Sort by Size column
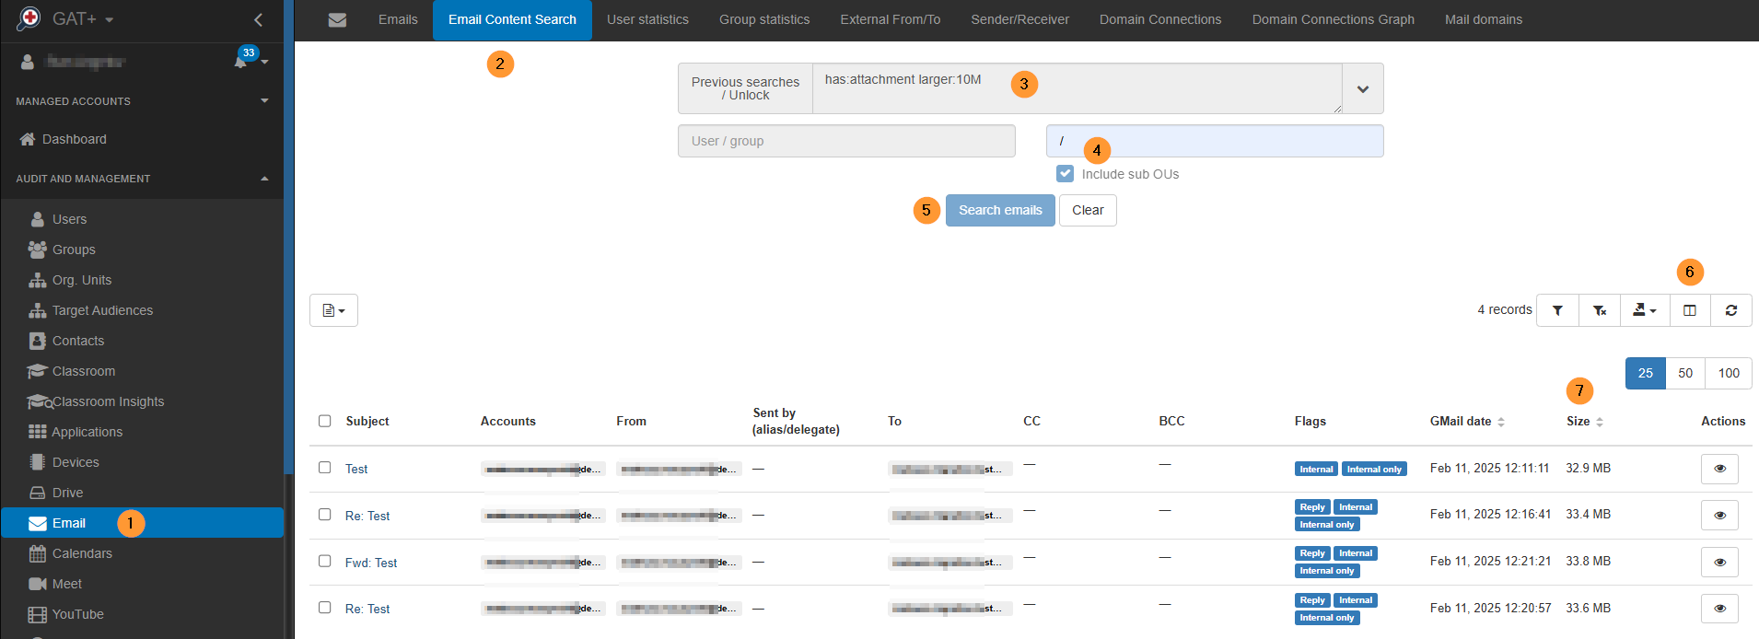 click(1585, 421)
